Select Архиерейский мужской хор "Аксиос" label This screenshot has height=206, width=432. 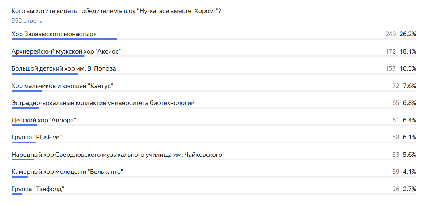(66, 51)
